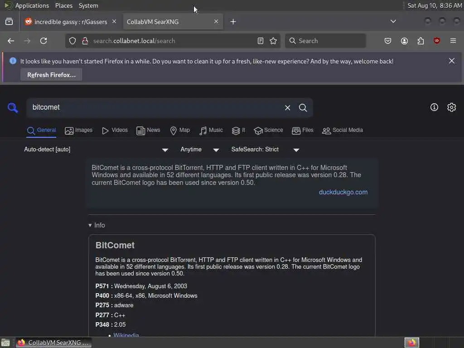Click 'P348 : 2.05' infobox row
Image resolution: width=464 pixels, height=348 pixels.
(x=111, y=324)
